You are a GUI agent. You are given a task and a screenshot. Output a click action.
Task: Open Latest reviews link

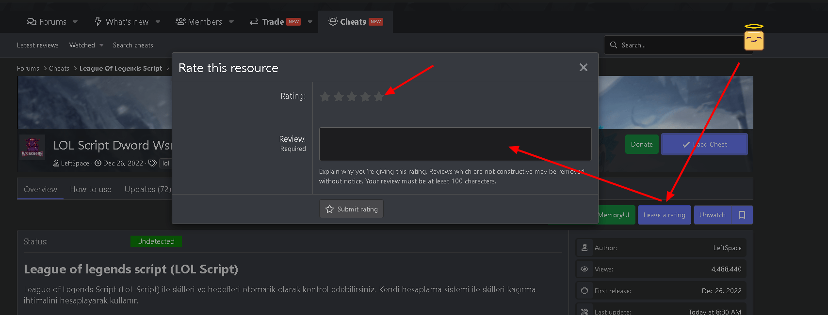pyautogui.click(x=38, y=45)
